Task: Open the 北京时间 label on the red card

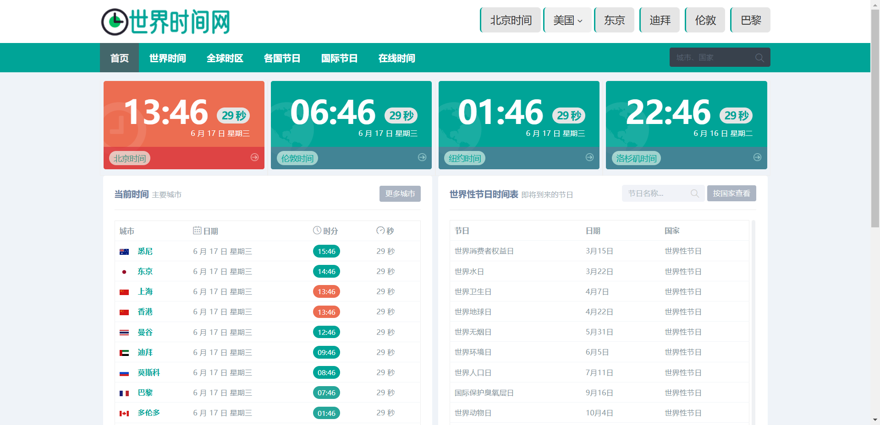Action: [x=130, y=158]
